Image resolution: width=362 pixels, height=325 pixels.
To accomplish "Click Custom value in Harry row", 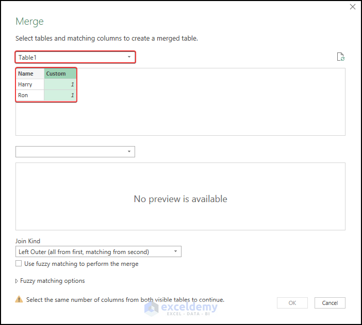I will pos(60,84).
